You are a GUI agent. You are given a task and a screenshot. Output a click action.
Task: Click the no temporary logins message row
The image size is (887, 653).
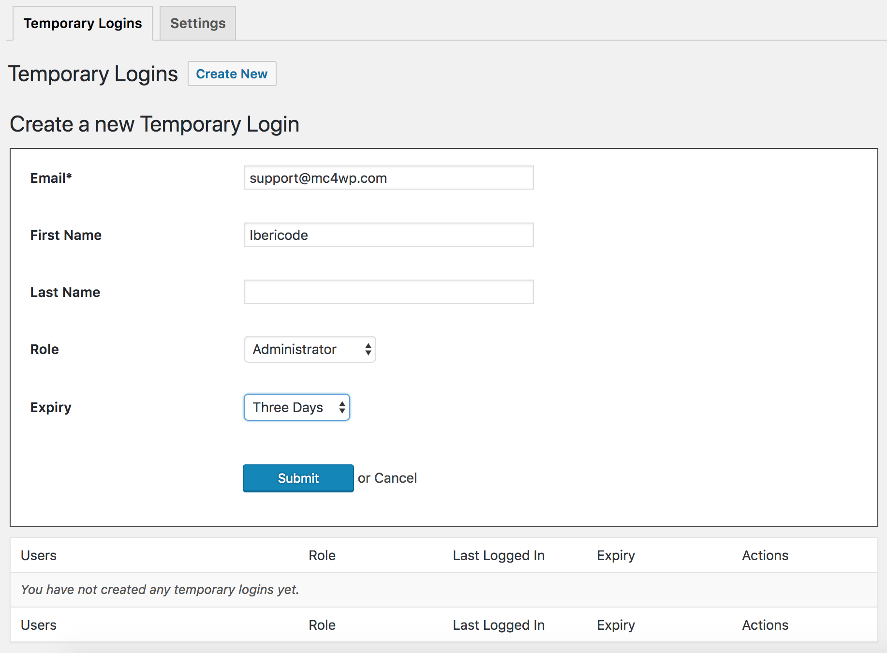(160, 590)
